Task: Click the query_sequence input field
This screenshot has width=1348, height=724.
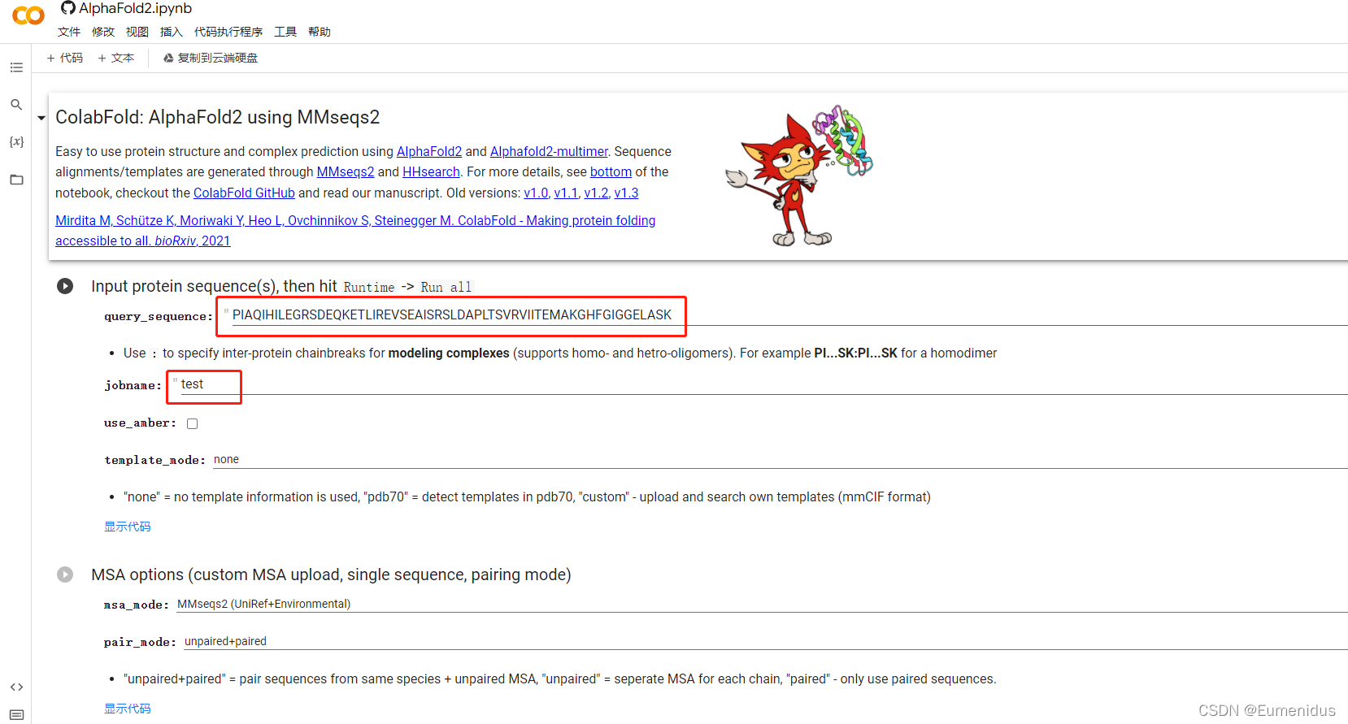Action: click(x=452, y=315)
